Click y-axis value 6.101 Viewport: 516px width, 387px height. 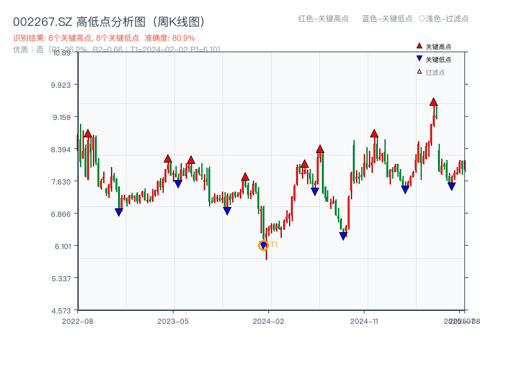click(63, 246)
